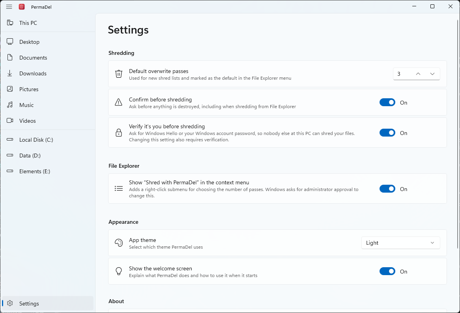The height and width of the screenshot is (313, 460).
Task: Open Pictures from the sidebar
Action: (x=48, y=89)
